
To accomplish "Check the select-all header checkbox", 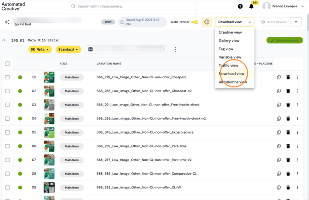I will (x=7, y=64).
